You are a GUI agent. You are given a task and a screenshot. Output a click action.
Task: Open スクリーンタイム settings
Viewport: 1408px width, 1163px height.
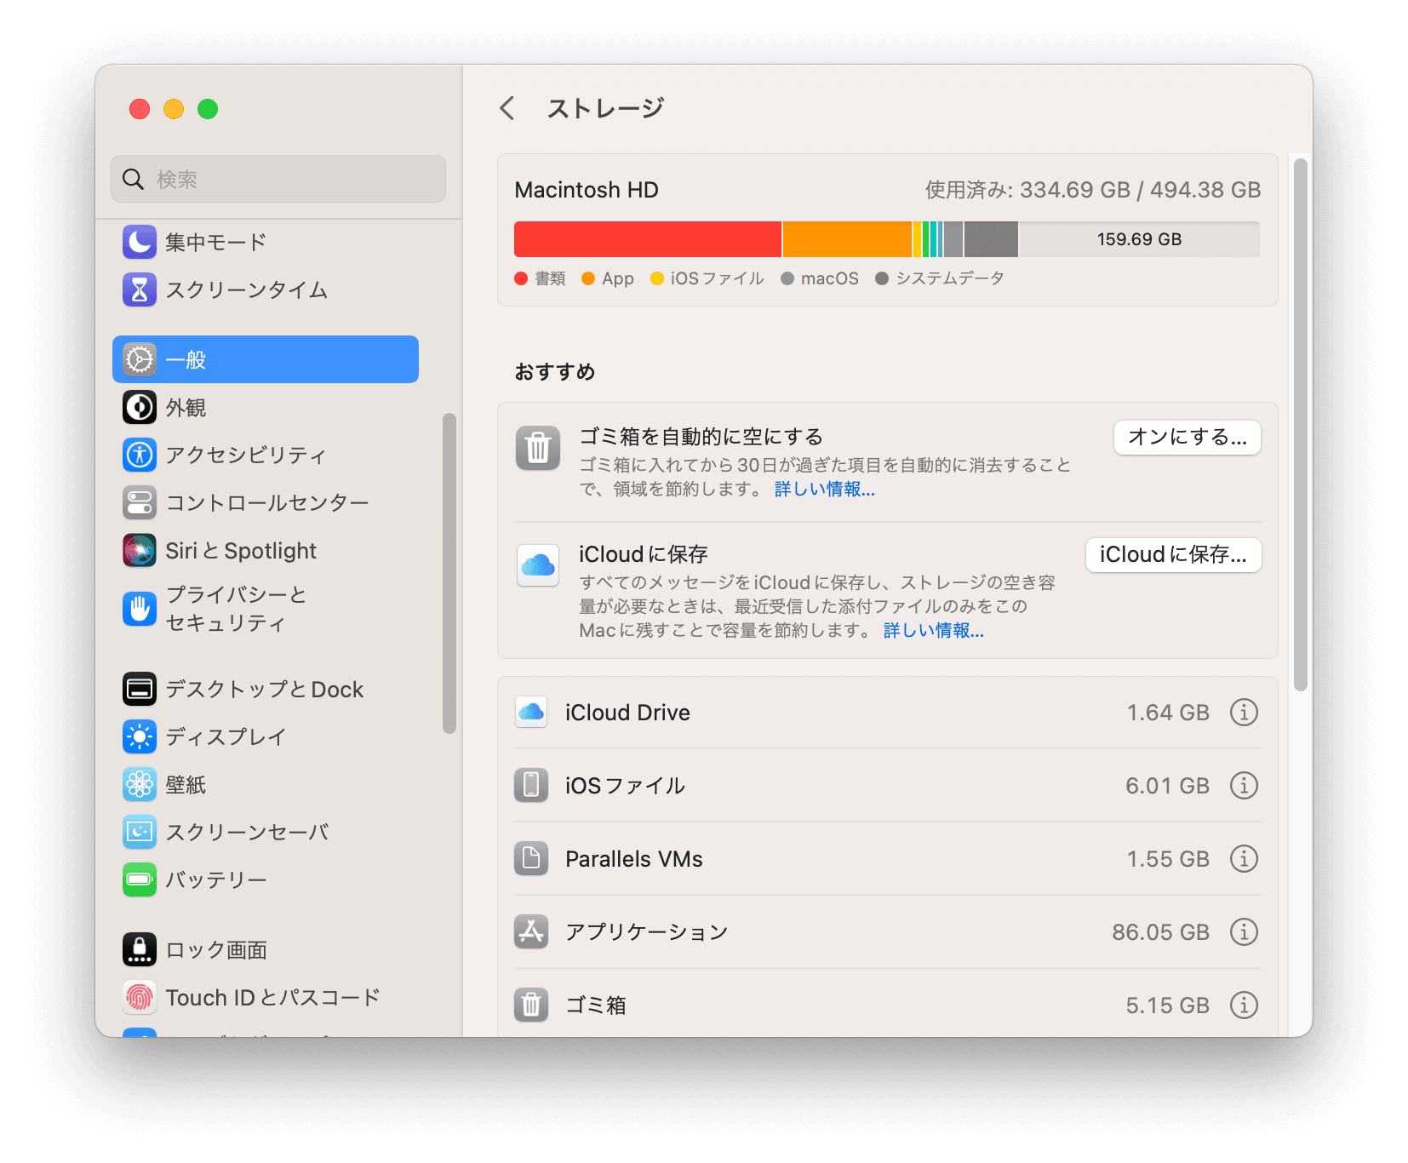pos(266,289)
